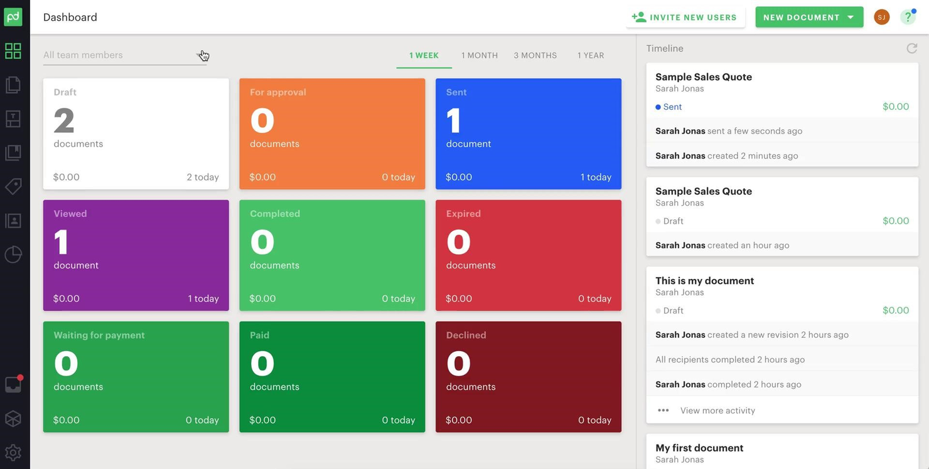Open the Contacts sidebar icon
Image resolution: width=929 pixels, height=469 pixels.
click(x=13, y=220)
